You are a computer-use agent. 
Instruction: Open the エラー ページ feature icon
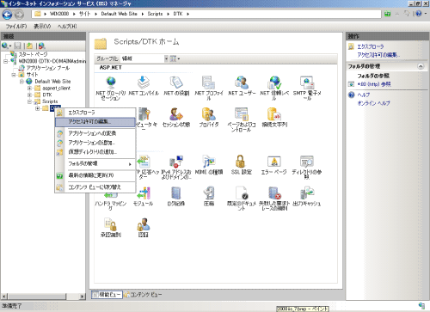[x=274, y=162]
